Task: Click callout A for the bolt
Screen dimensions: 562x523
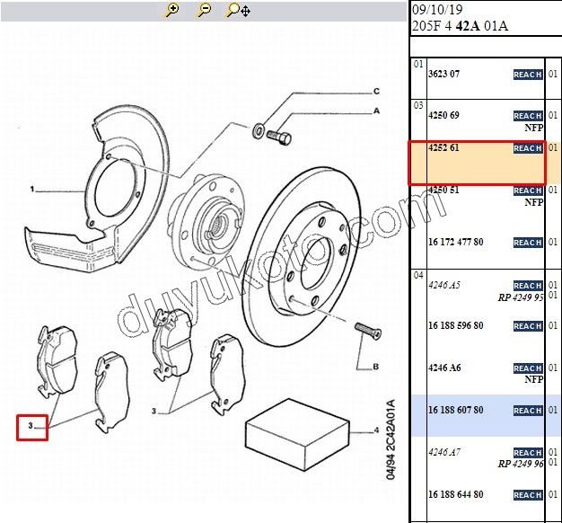Action: click(376, 111)
